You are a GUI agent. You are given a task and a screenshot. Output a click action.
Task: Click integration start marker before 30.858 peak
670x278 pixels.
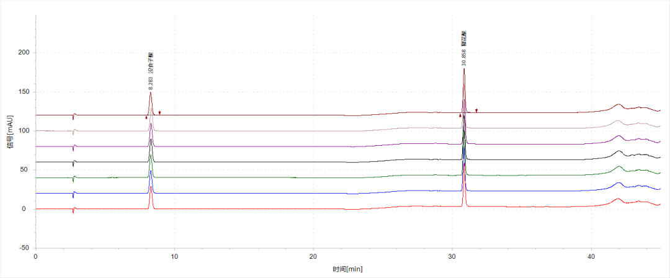click(x=460, y=115)
